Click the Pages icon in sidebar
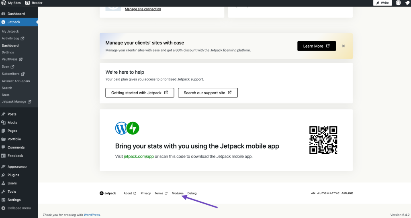The width and height of the screenshot is (411, 218). tap(3, 131)
